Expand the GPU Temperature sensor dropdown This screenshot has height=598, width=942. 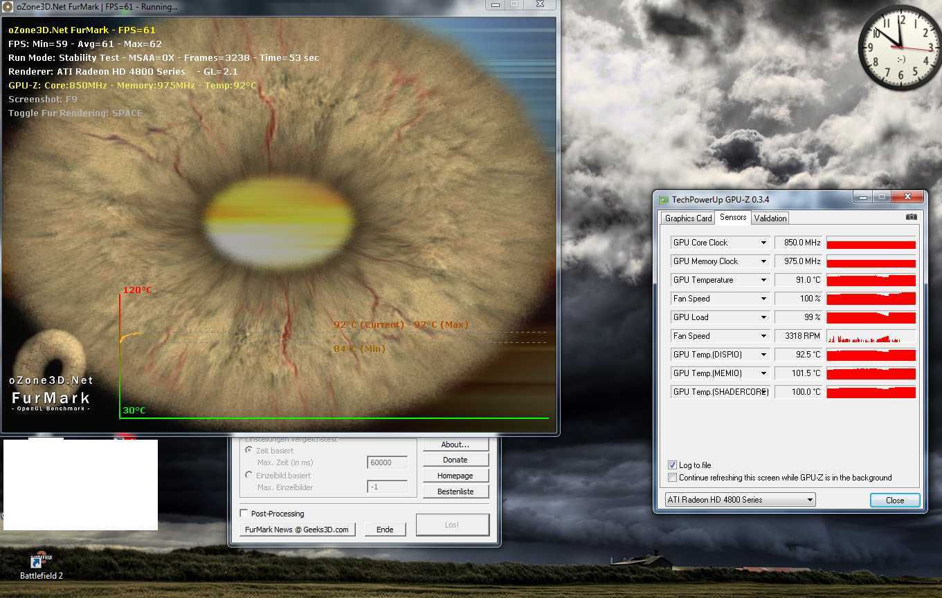pos(764,280)
